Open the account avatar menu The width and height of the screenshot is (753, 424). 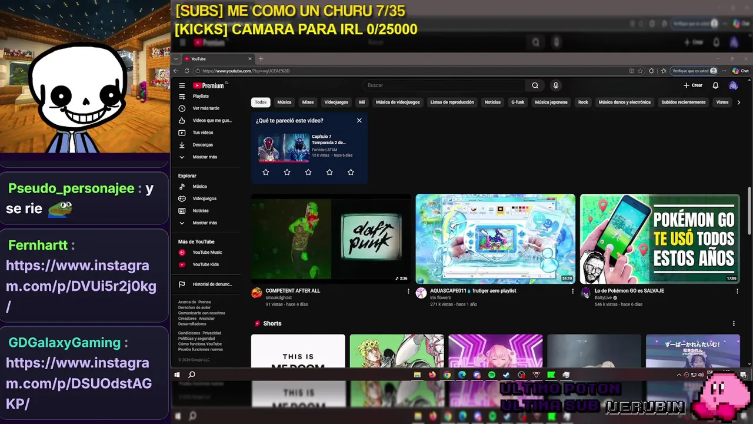tap(733, 85)
